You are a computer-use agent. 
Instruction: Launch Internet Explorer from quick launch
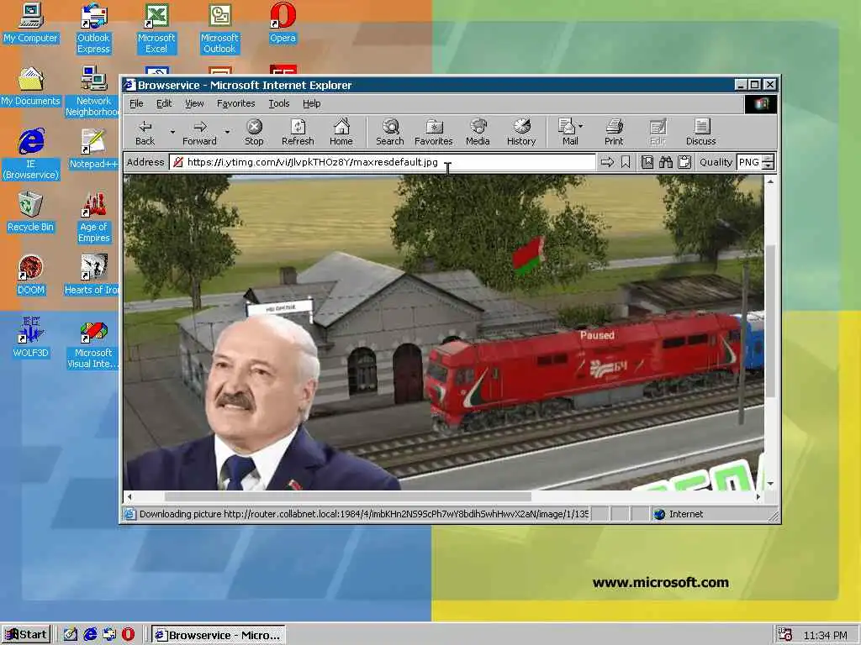click(x=90, y=634)
